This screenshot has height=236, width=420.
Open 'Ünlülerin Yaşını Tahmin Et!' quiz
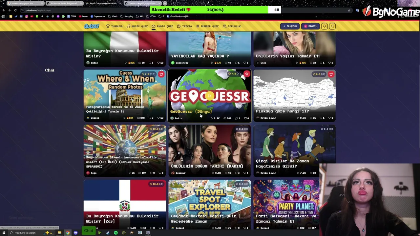click(x=294, y=49)
